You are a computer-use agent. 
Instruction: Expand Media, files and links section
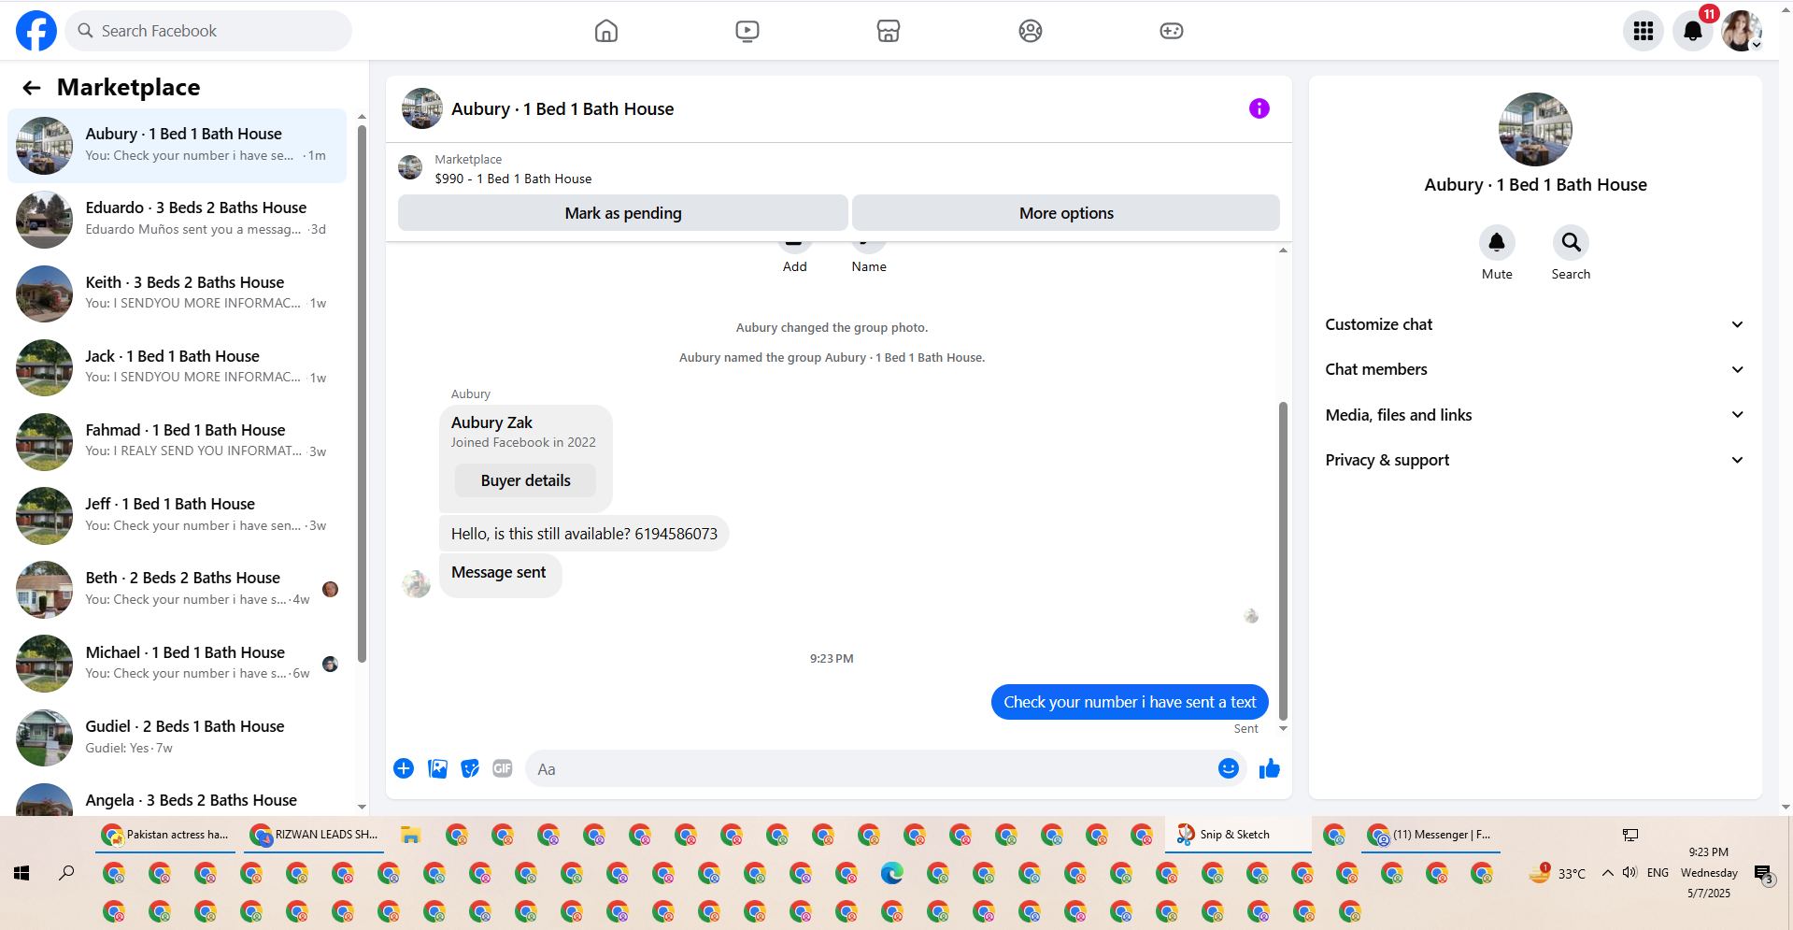[1534, 415]
